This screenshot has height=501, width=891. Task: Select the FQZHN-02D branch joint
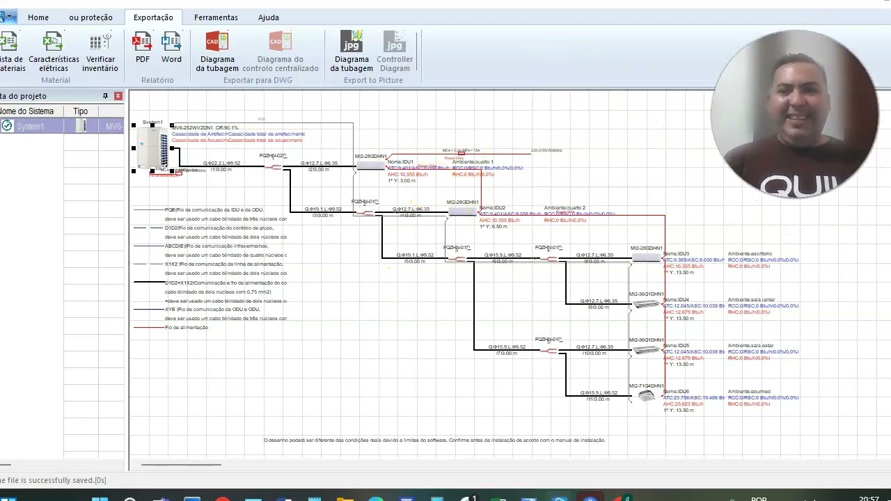(x=273, y=166)
